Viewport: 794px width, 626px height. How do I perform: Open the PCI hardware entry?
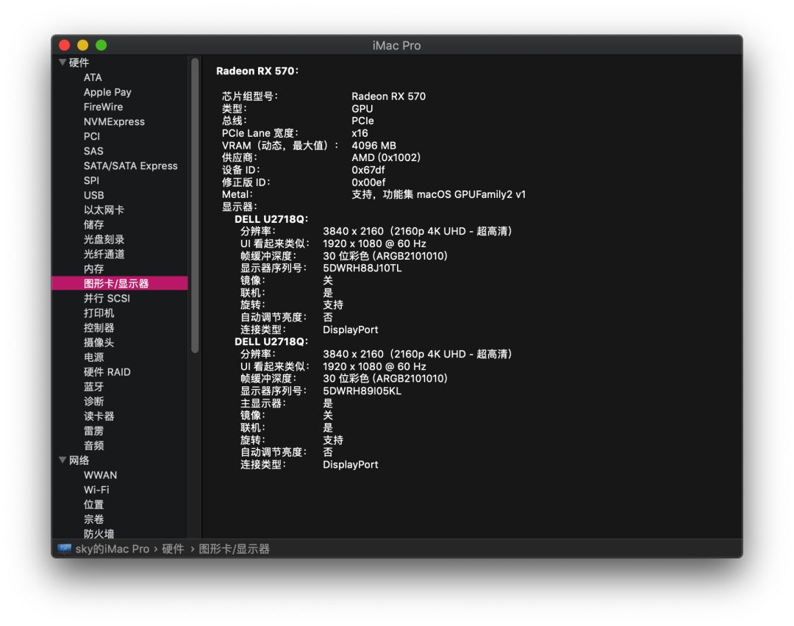pyautogui.click(x=92, y=136)
